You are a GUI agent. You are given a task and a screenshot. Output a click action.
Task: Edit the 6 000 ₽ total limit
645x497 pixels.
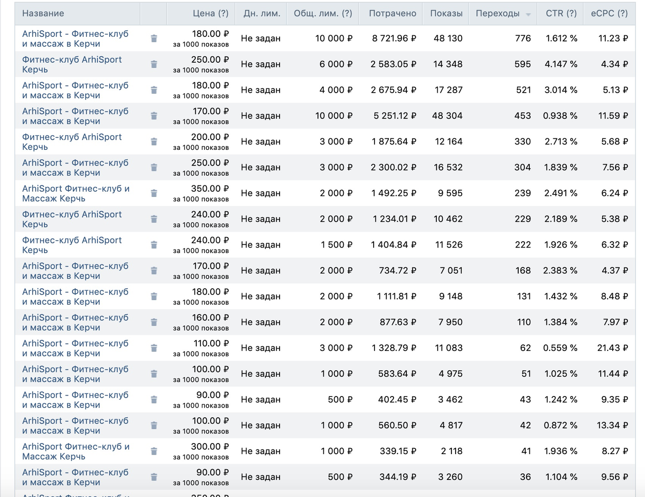point(336,65)
